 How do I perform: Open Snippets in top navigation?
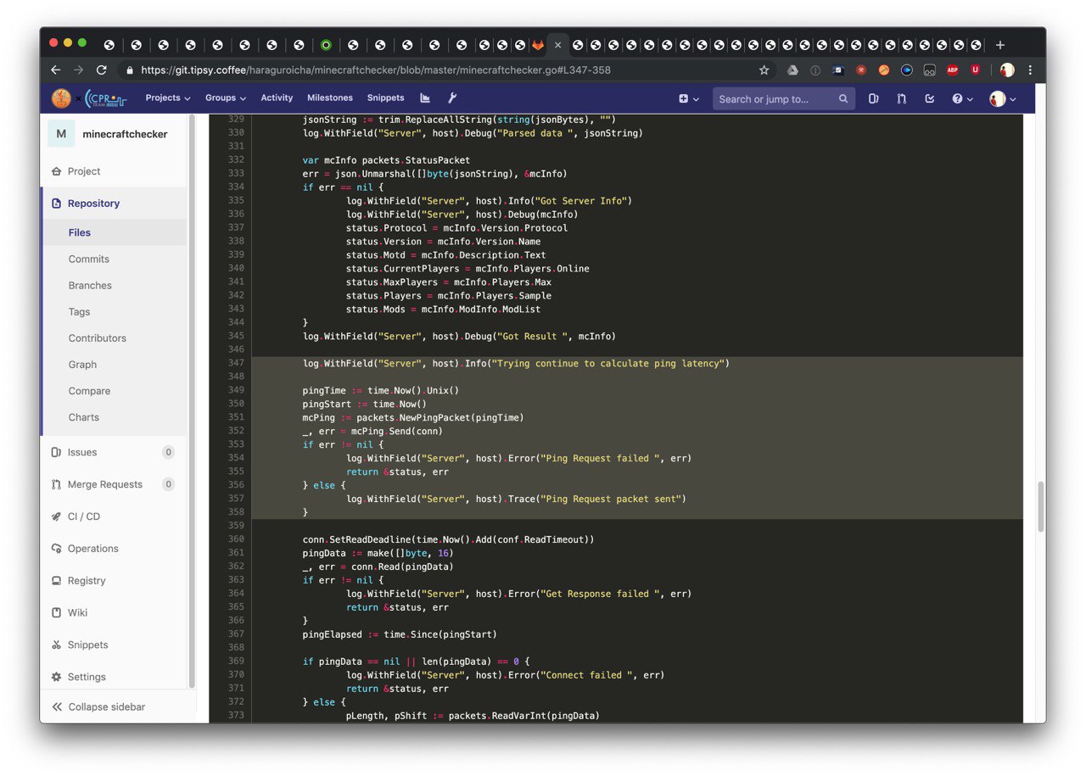click(386, 98)
